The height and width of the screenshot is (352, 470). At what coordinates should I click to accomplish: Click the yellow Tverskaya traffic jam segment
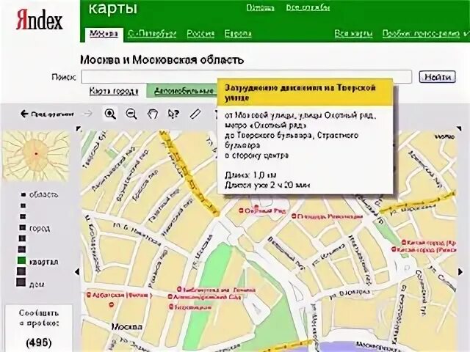[188, 173]
